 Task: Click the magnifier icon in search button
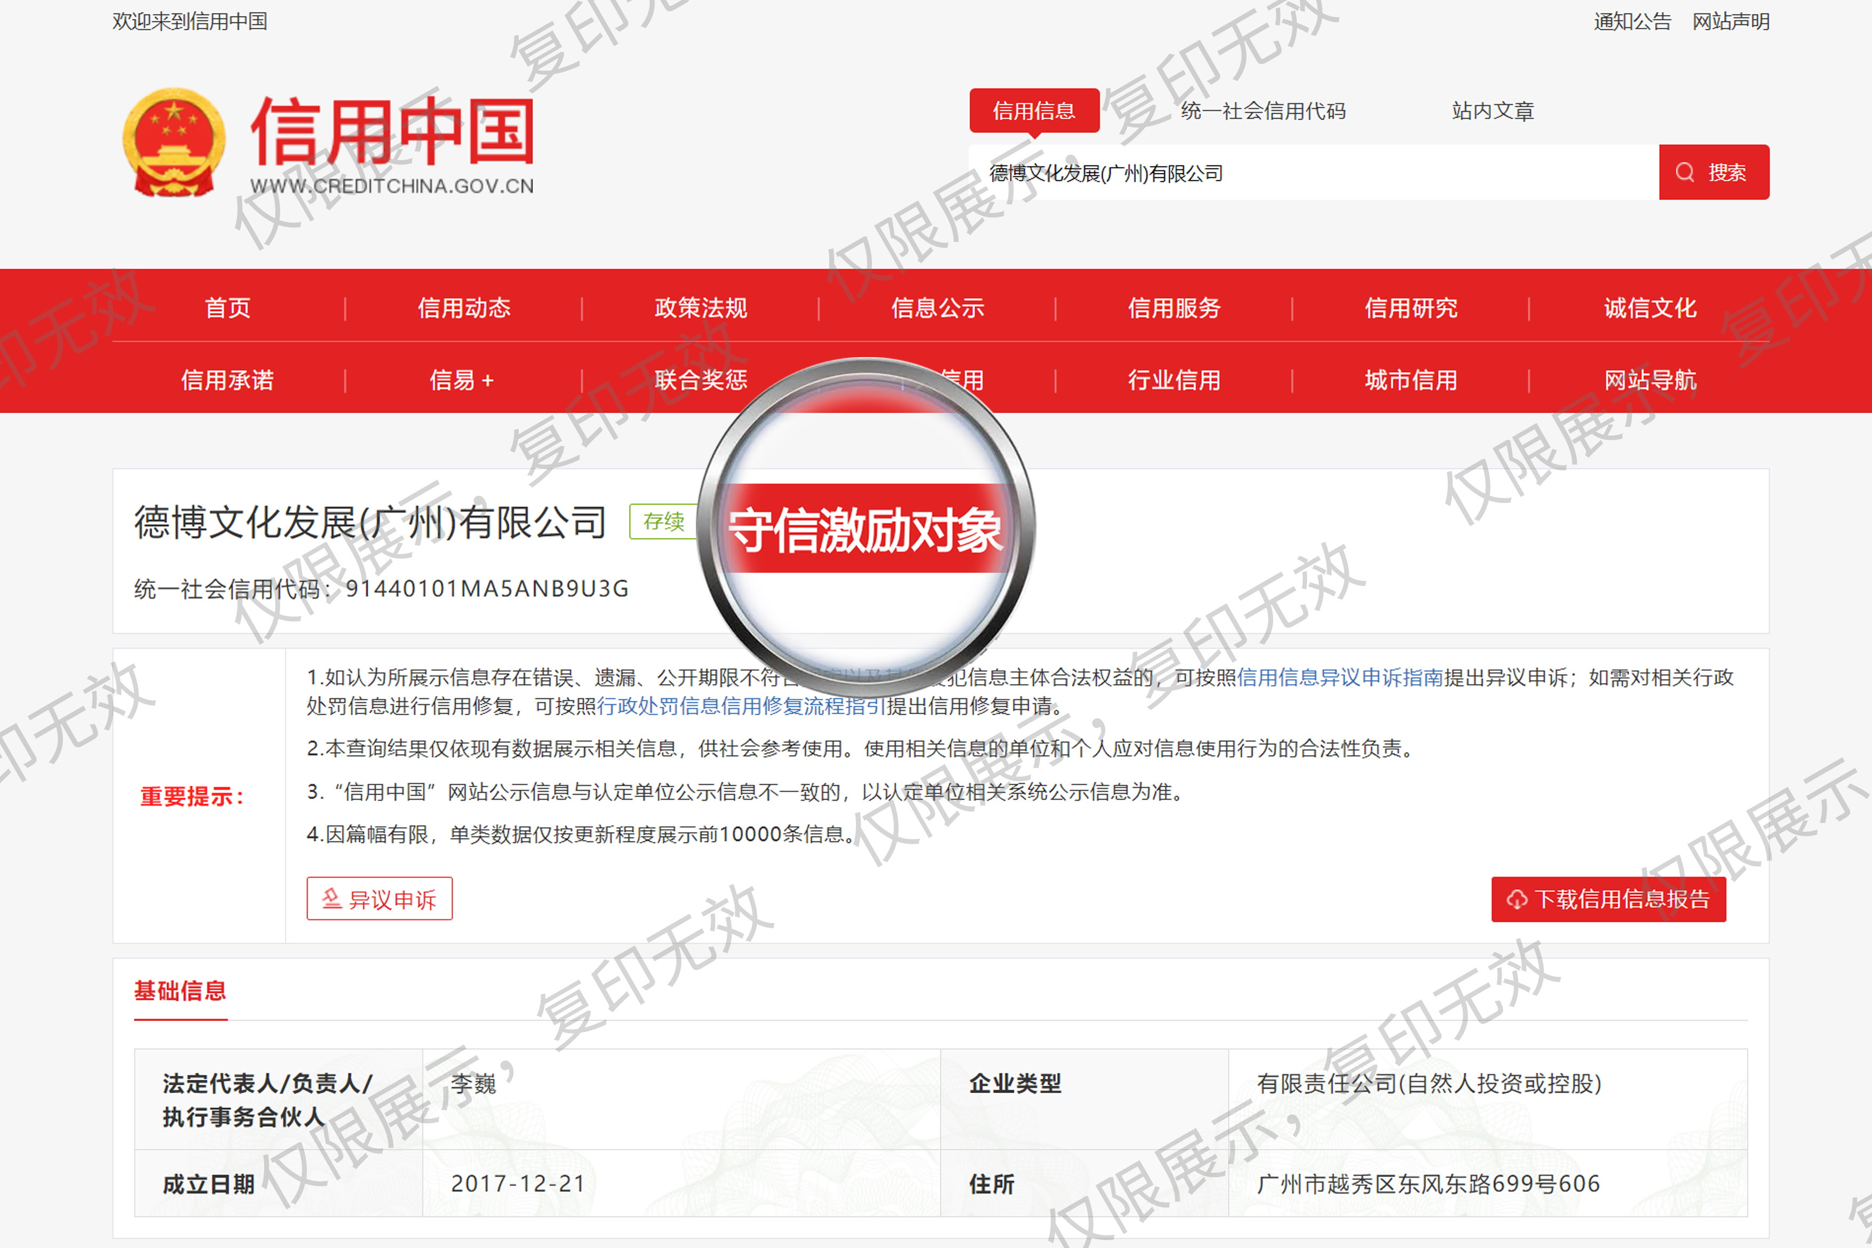(x=1684, y=172)
